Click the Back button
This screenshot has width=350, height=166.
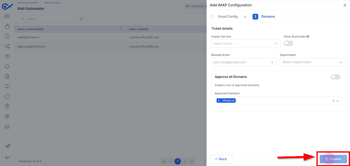(221, 159)
